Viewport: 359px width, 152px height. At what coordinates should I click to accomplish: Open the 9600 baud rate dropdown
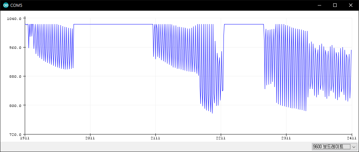[334, 147]
